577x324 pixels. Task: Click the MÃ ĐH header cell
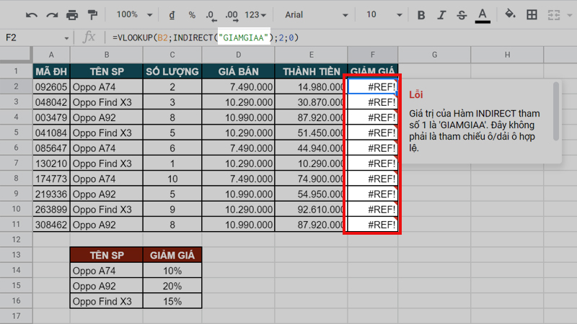(x=51, y=71)
